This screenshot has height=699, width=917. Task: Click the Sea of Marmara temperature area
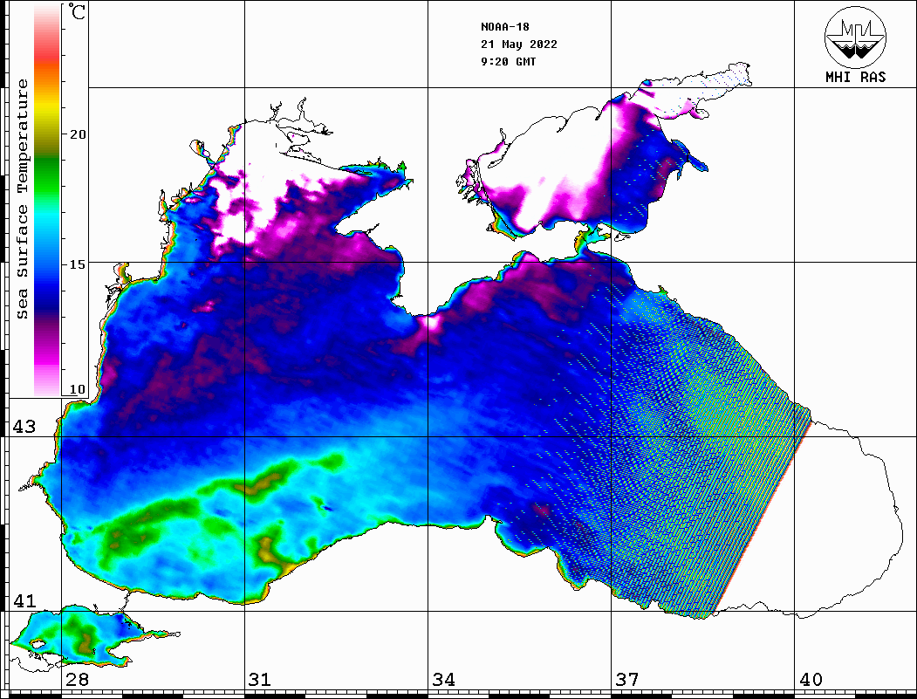[x=82, y=634]
